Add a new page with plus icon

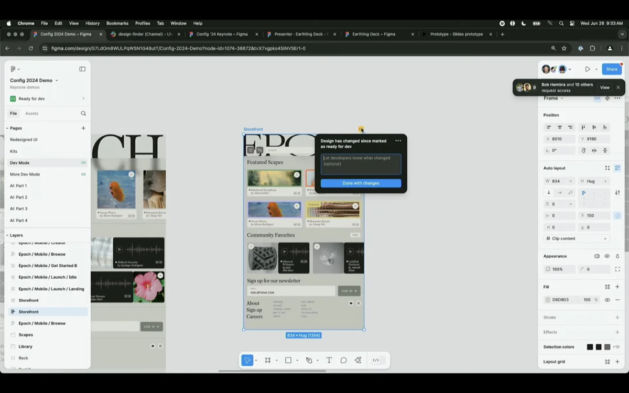click(83, 128)
